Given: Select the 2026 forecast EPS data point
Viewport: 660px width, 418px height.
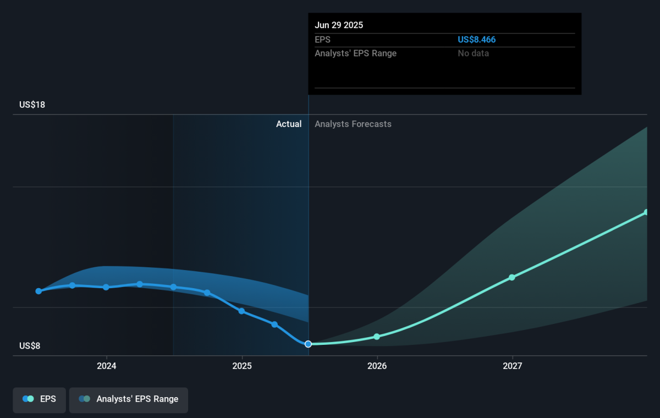Looking at the screenshot, I should [x=377, y=337].
